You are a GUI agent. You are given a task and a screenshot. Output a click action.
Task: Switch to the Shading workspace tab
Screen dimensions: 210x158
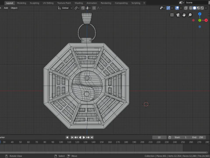pyautogui.click(x=79, y=3)
